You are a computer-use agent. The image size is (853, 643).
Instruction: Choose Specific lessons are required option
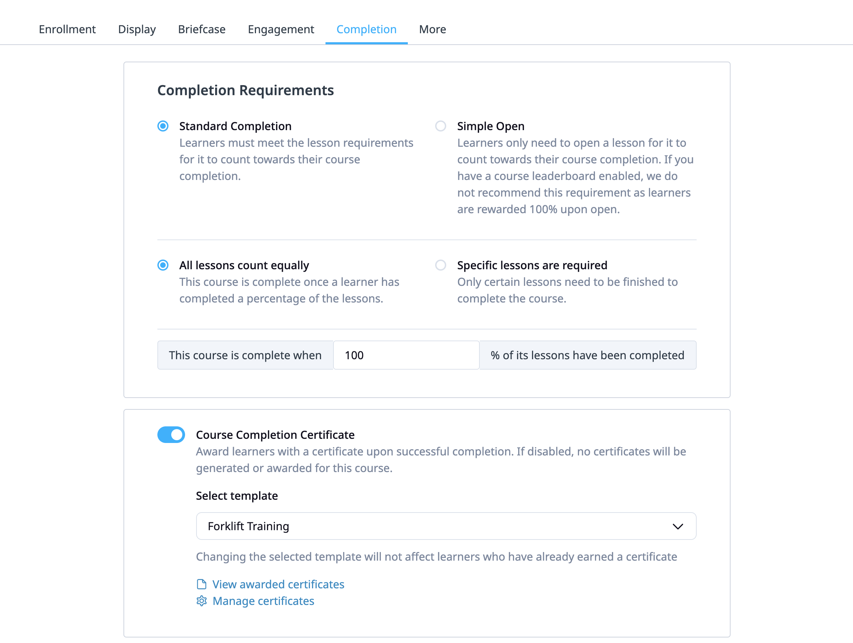[440, 265]
